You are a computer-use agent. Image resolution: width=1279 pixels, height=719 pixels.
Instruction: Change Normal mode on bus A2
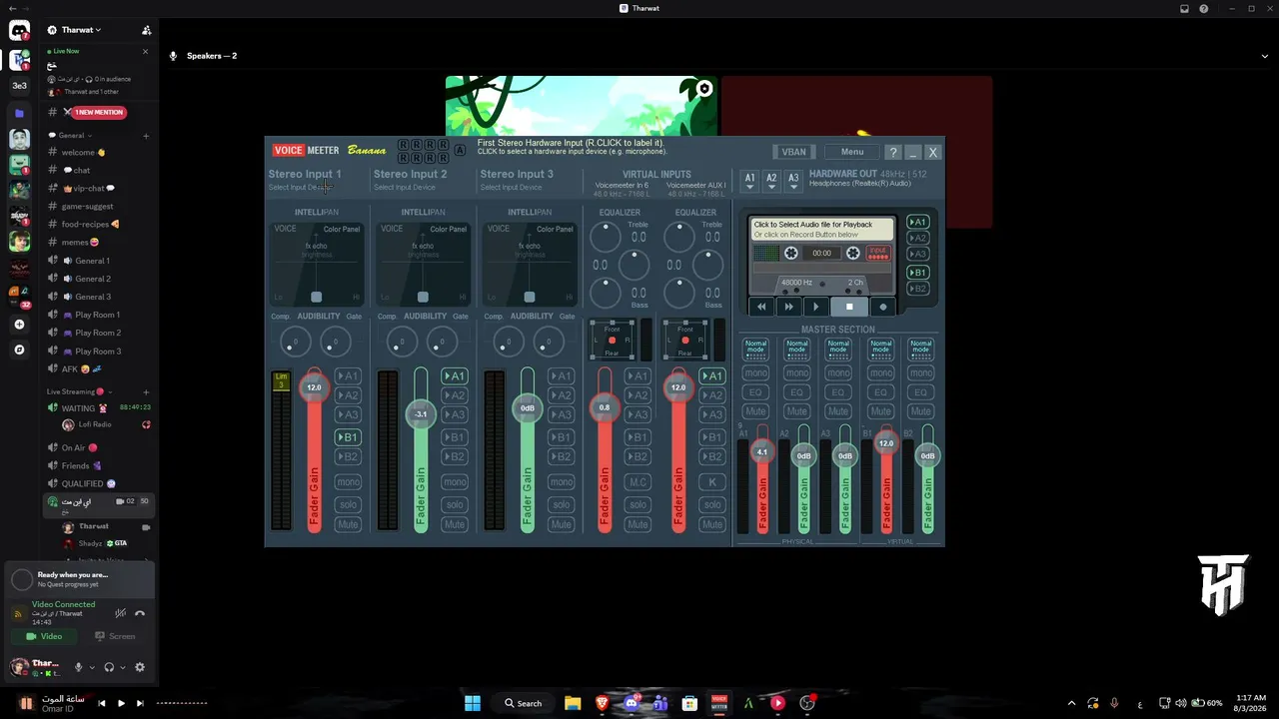click(796, 348)
